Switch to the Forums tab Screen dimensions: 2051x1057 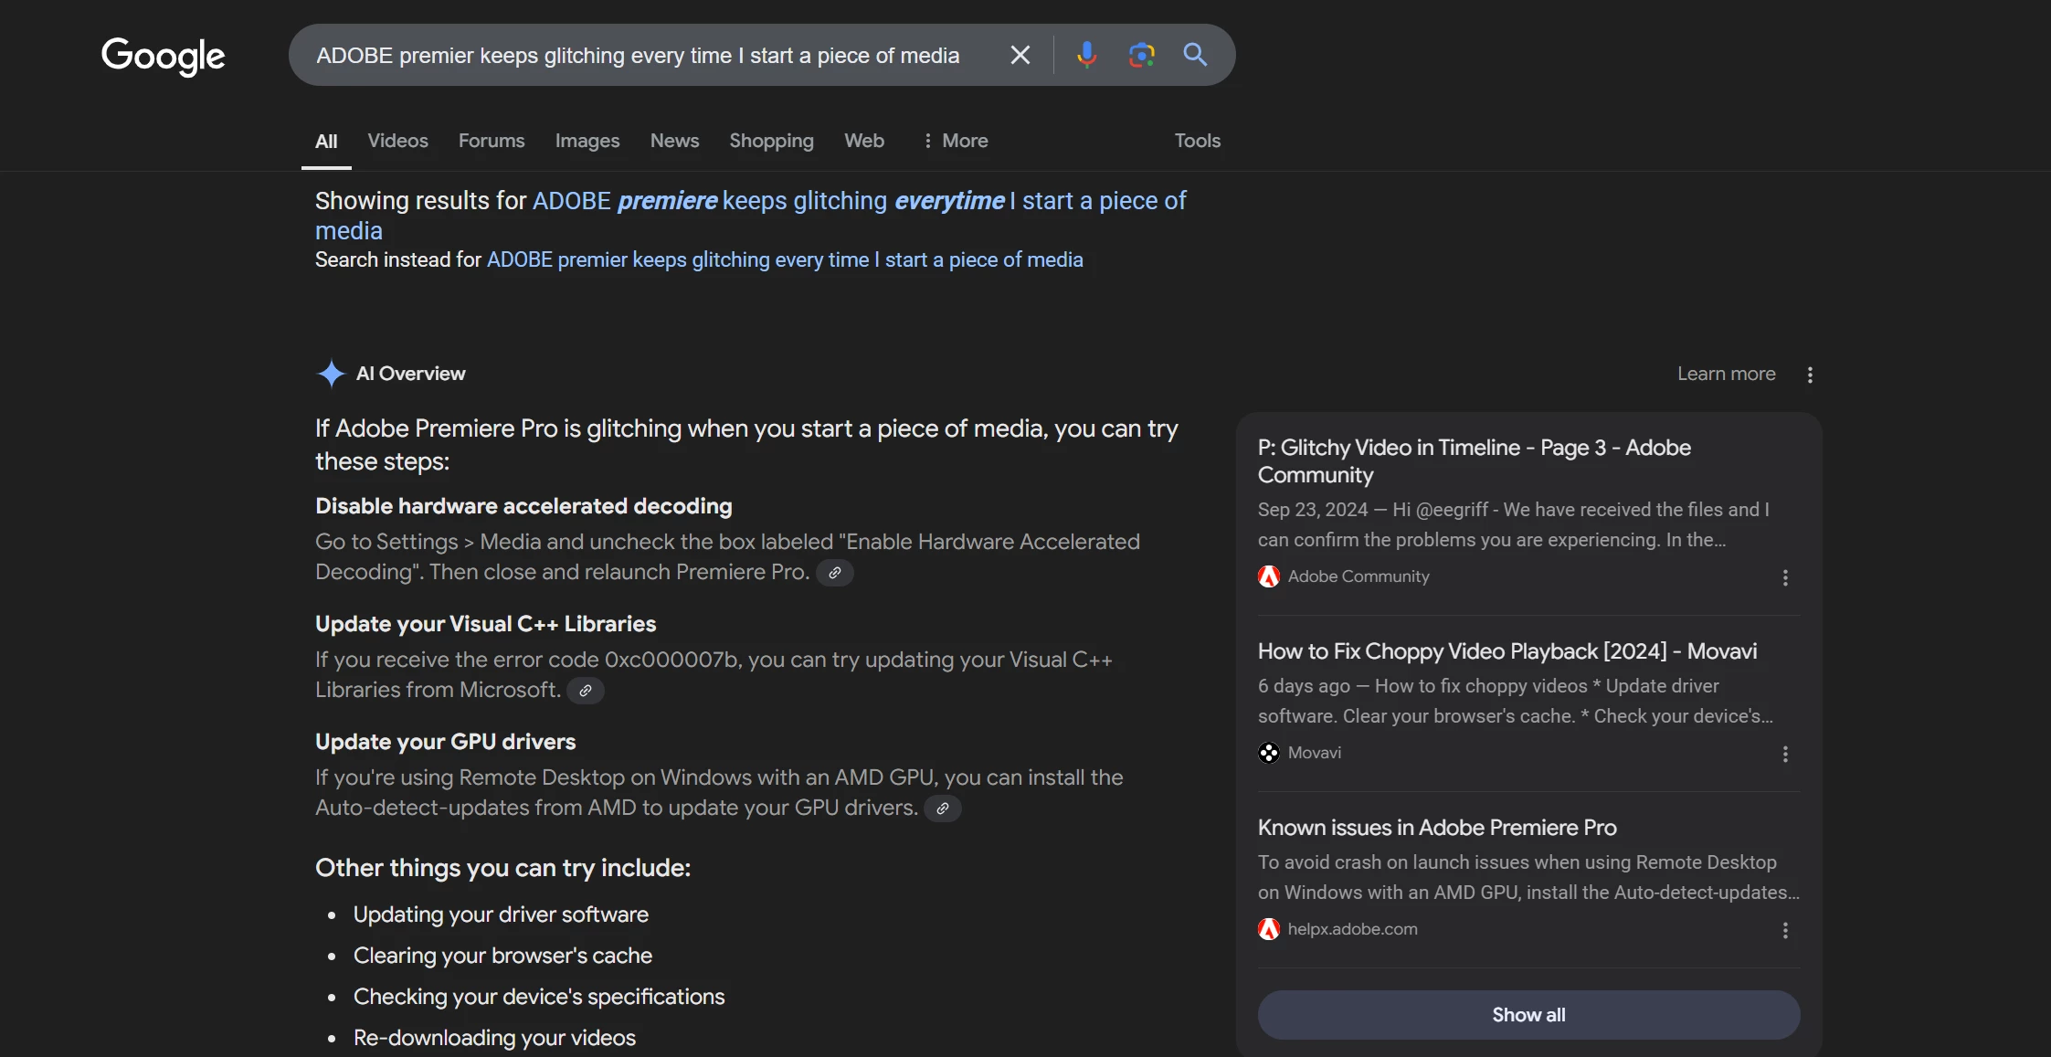pyautogui.click(x=492, y=141)
